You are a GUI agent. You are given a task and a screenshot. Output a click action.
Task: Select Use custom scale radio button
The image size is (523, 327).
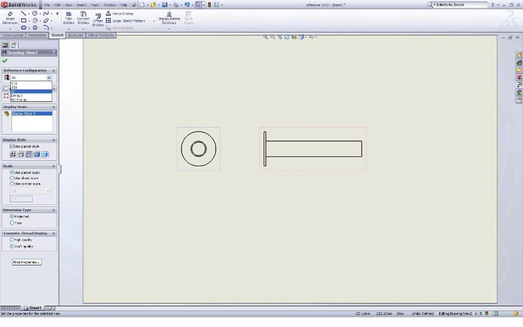tap(12, 184)
